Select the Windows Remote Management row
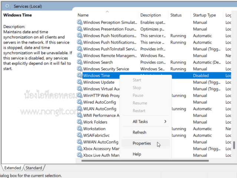This screenshot has height=178, width=237. pyautogui.click(x=154, y=56)
